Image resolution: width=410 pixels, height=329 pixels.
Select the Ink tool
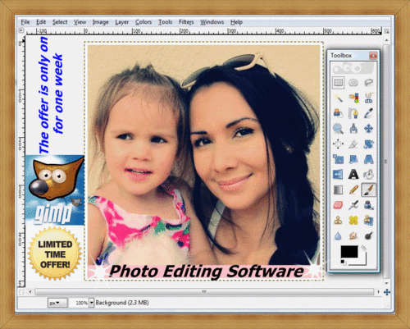coord(369,205)
